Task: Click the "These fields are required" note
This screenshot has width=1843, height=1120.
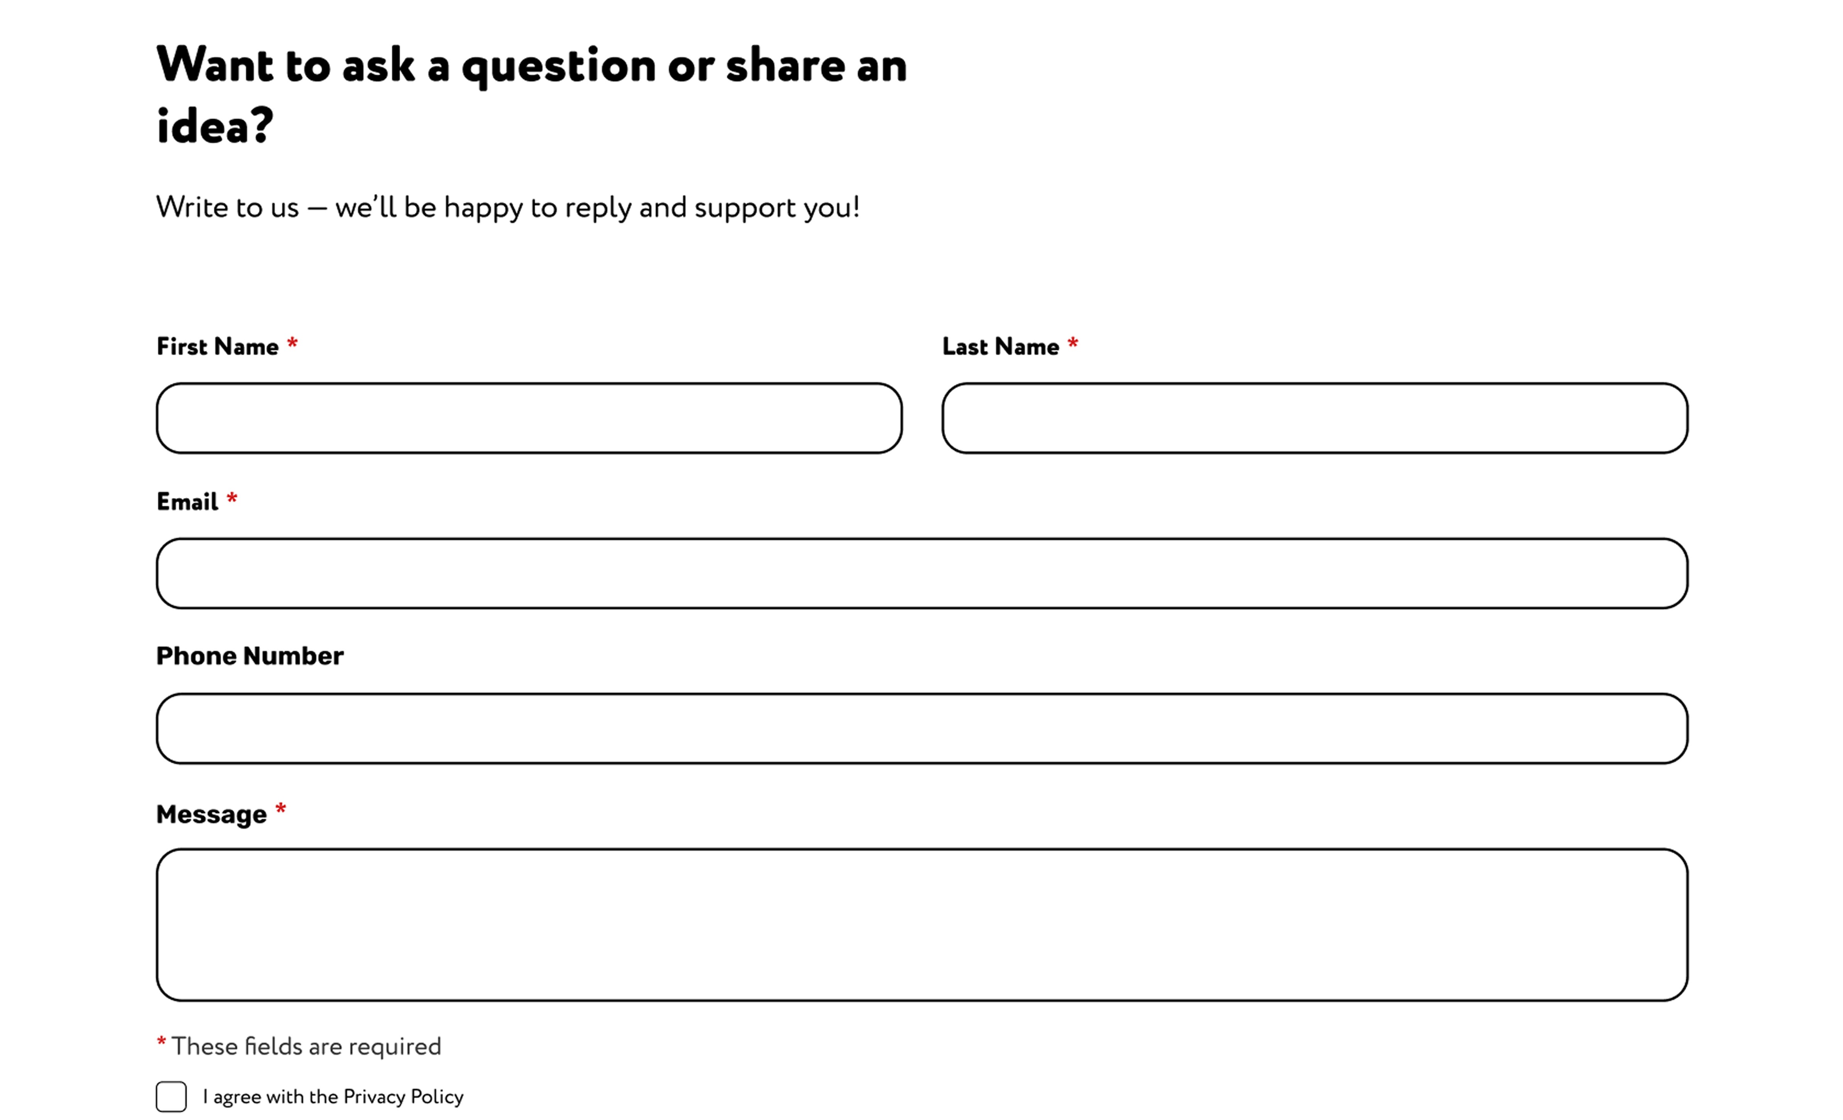Action: [306, 1046]
